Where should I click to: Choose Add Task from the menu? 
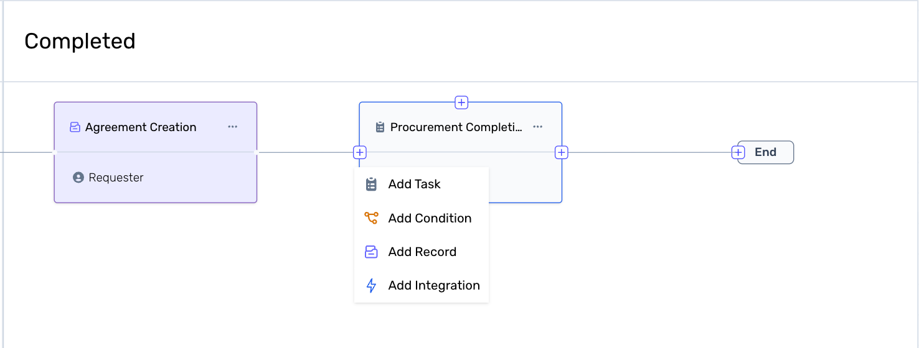(414, 184)
